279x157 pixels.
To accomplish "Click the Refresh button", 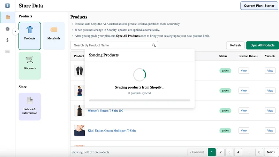I will [235, 45].
